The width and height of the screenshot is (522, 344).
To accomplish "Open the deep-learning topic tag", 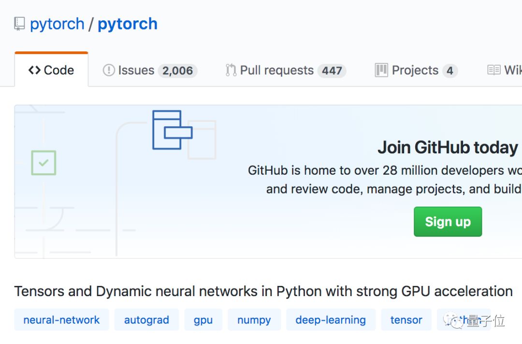I will [x=331, y=320].
